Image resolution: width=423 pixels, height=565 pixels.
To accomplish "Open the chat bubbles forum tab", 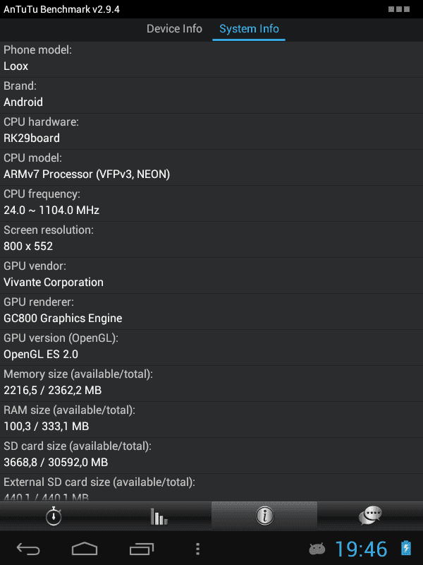I will (x=370, y=516).
